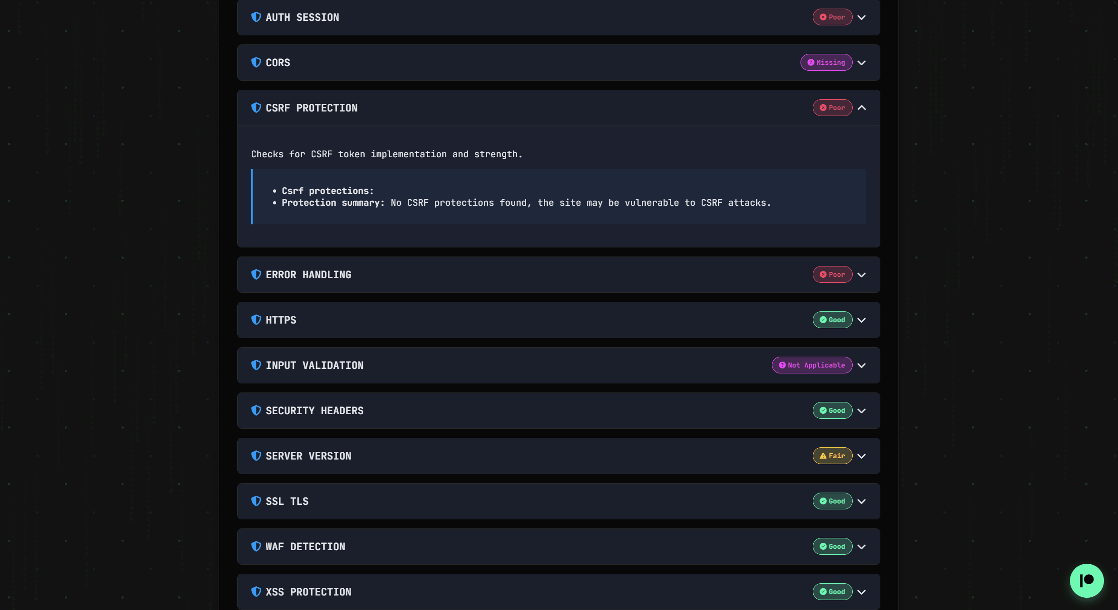This screenshot has height=610, width=1118.
Task: Select the Fair badge next to SERVER VERSION
Action: (832, 456)
